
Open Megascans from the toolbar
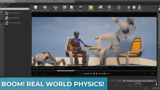91,8
